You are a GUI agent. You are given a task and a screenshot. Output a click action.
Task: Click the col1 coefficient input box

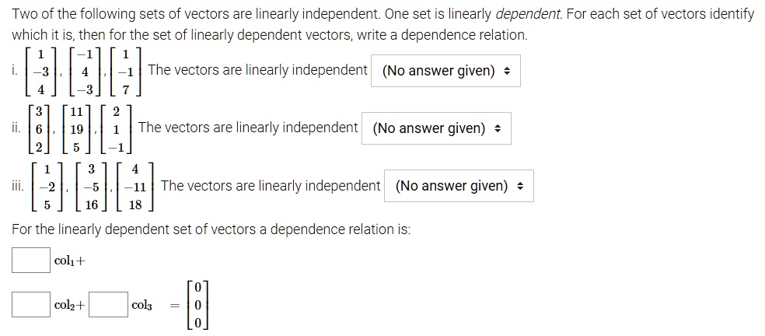pos(31,261)
